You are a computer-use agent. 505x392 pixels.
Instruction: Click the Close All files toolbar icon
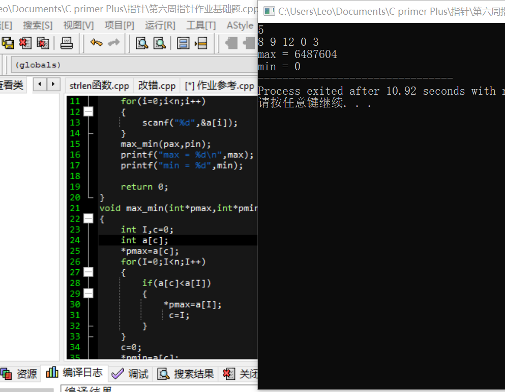point(43,43)
